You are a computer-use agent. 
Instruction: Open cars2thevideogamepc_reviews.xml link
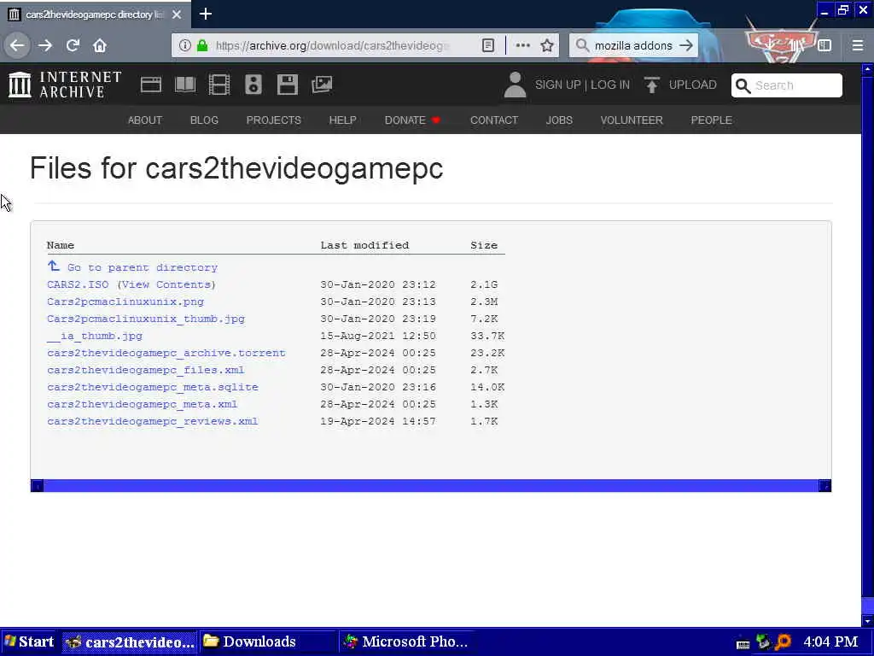[153, 421]
